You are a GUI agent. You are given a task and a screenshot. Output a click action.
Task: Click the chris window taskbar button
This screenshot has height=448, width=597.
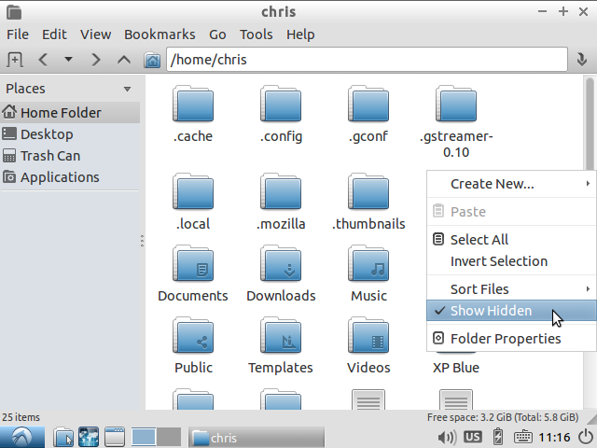tap(257, 438)
